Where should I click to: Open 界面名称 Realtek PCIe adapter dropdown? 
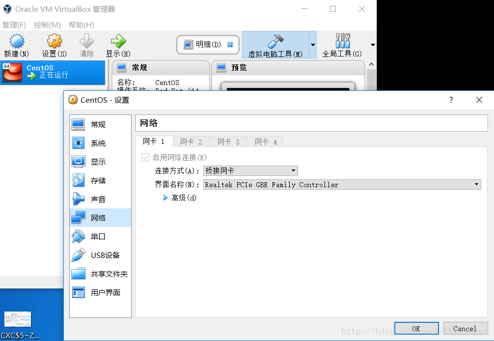342,185
